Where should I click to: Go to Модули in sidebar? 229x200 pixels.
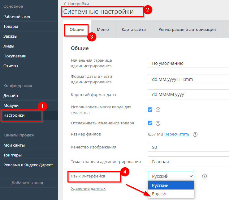pyautogui.click(x=11, y=105)
